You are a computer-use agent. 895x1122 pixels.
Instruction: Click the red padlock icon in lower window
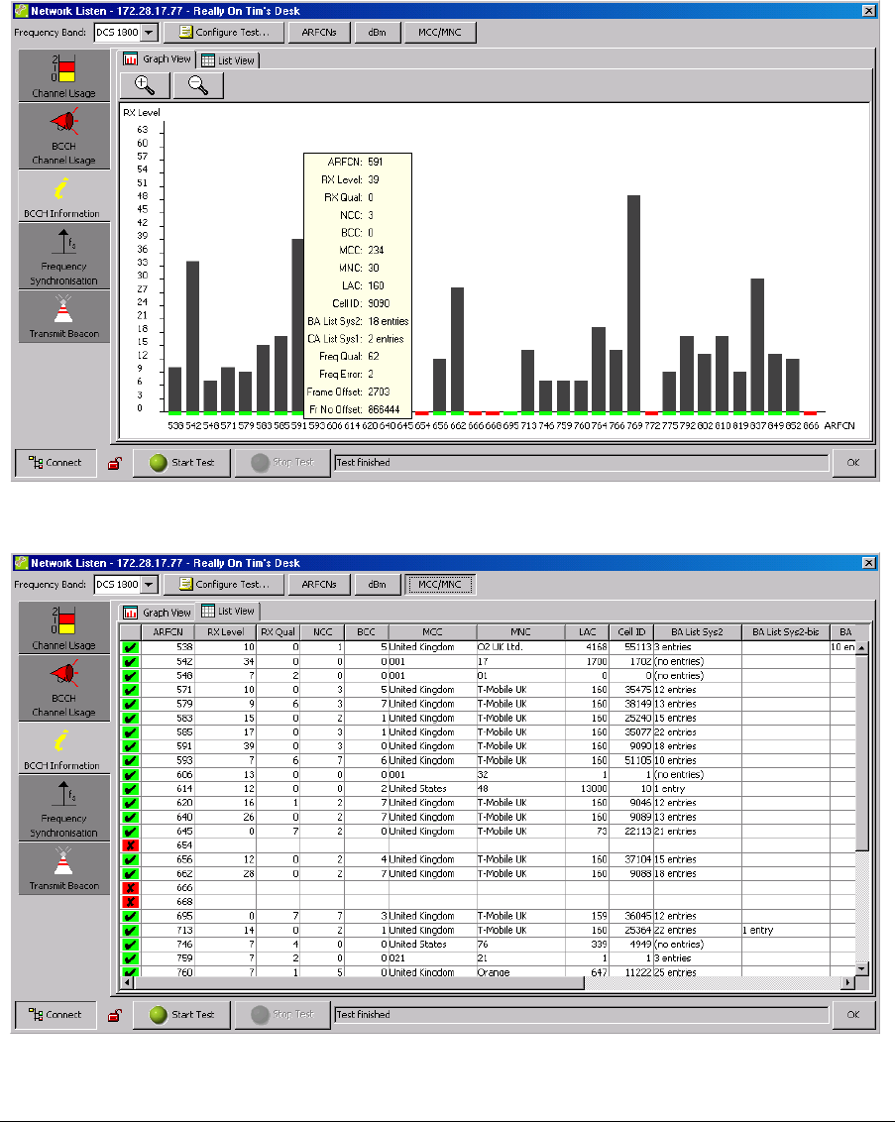click(x=114, y=1015)
